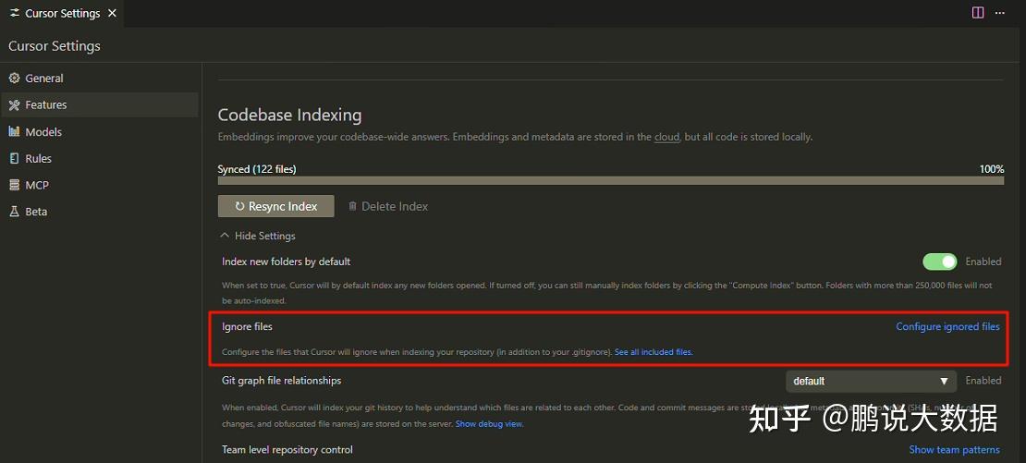Open the Git graph default dropdown
The width and height of the screenshot is (1026, 463).
871,381
